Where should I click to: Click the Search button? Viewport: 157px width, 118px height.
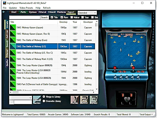coord(44,17)
